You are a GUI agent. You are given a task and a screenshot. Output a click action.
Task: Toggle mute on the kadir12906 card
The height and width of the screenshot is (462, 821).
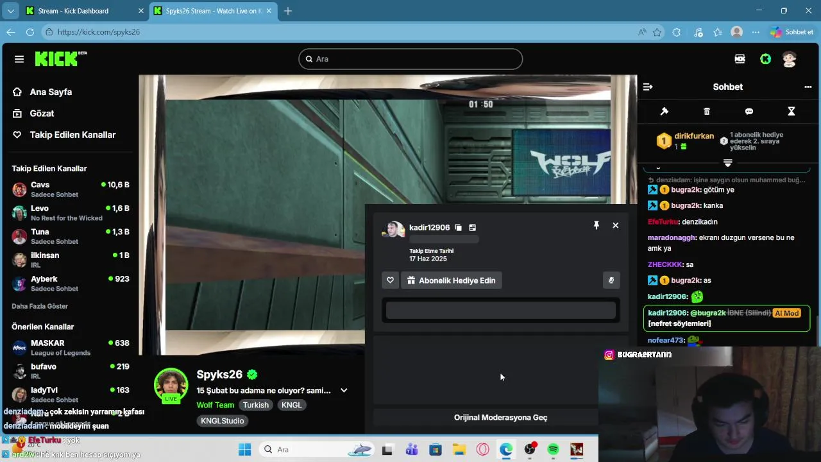(x=611, y=280)
